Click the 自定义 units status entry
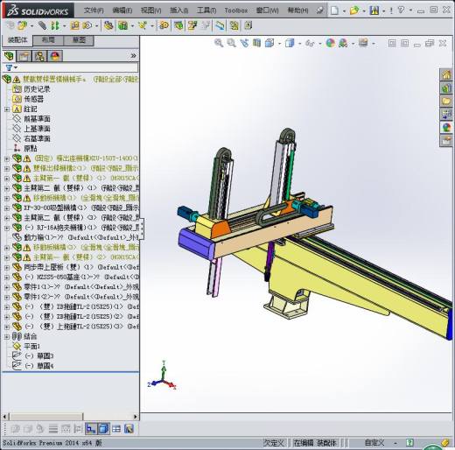This screenshot has width=455, height=450. [x=374, y=443]
